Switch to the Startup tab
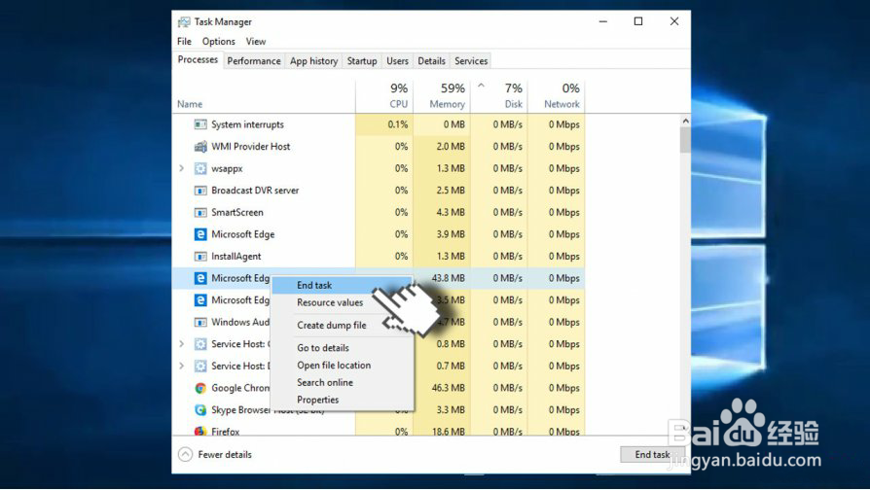This screenshot has height=490, width=870. [362, 61]
